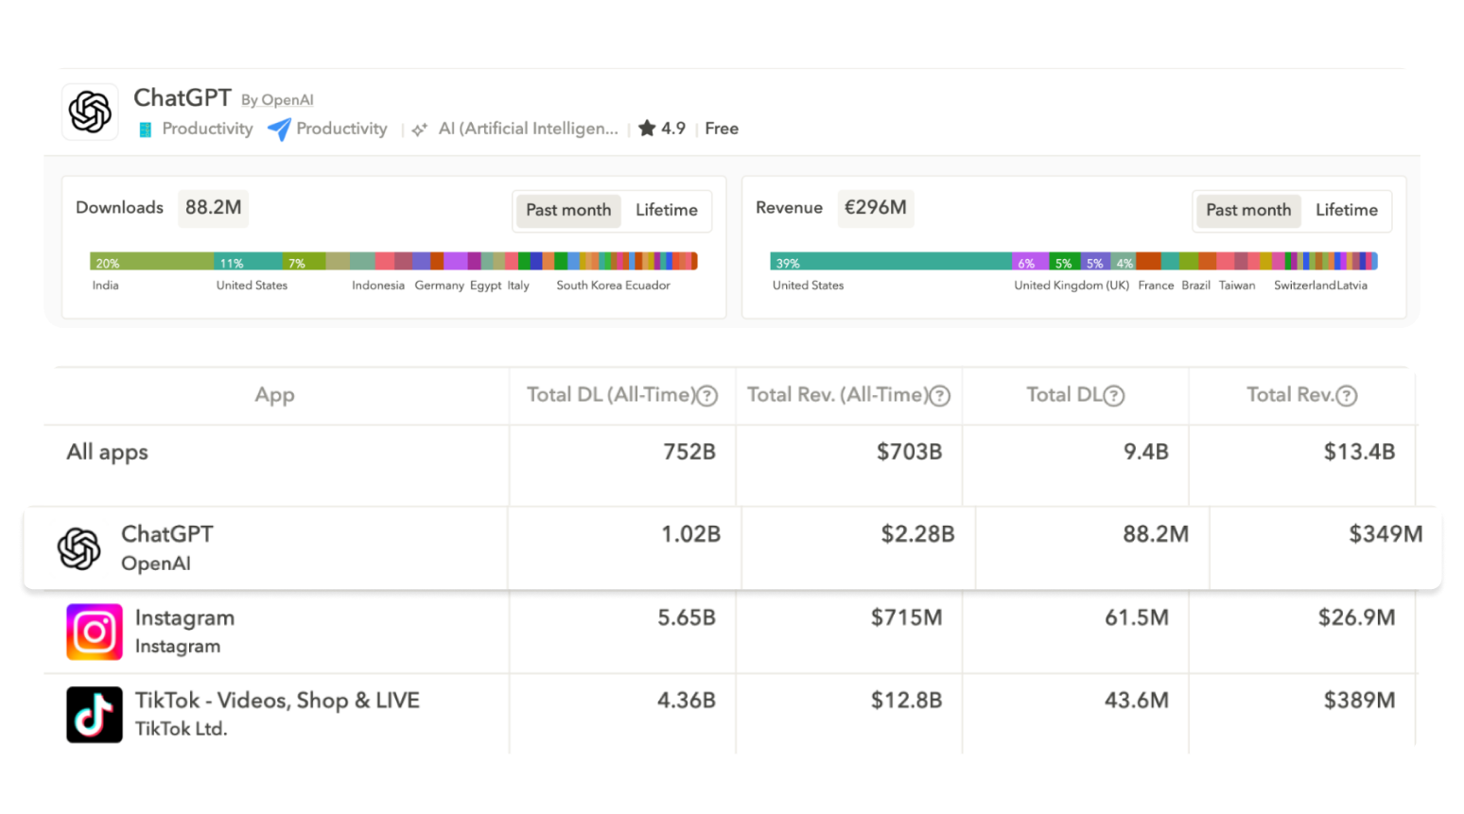Open help icon next to Total Rev.
Viewport: 1464px width, 814px height.
[x=1347, y=396]
